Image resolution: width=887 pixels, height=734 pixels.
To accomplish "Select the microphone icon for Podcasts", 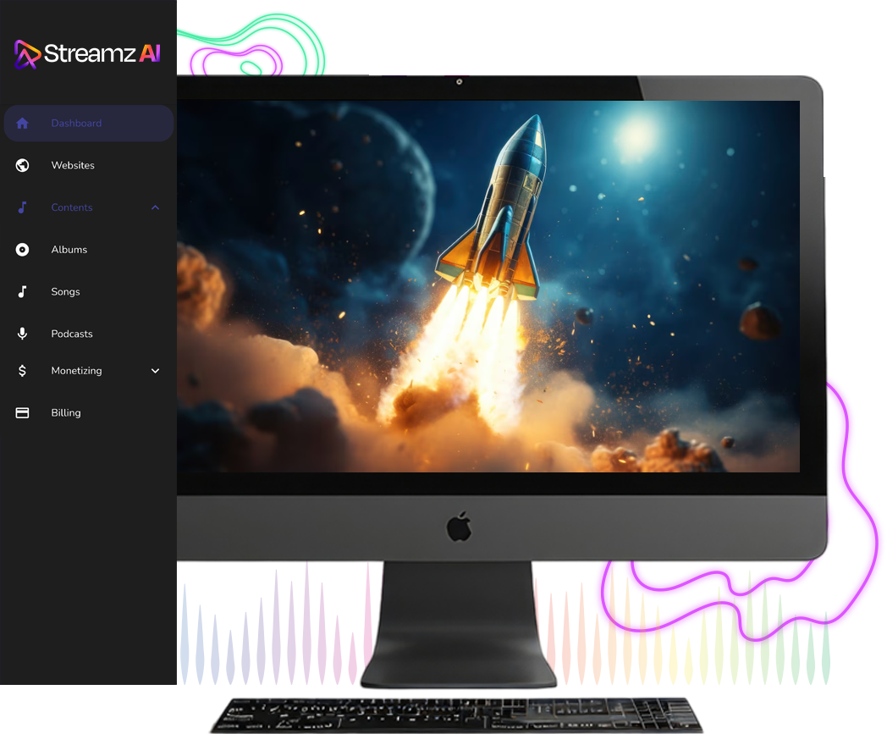I will click(23, 334).
